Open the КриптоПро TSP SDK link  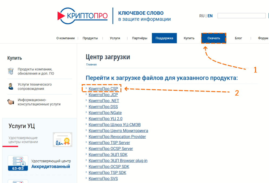point(107,173)
